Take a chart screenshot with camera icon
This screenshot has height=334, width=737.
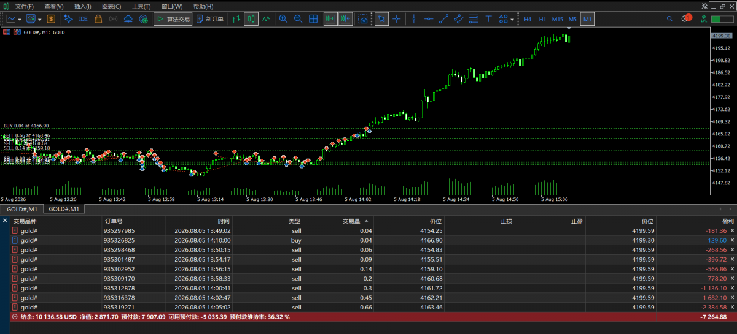[x=363, y=19]
